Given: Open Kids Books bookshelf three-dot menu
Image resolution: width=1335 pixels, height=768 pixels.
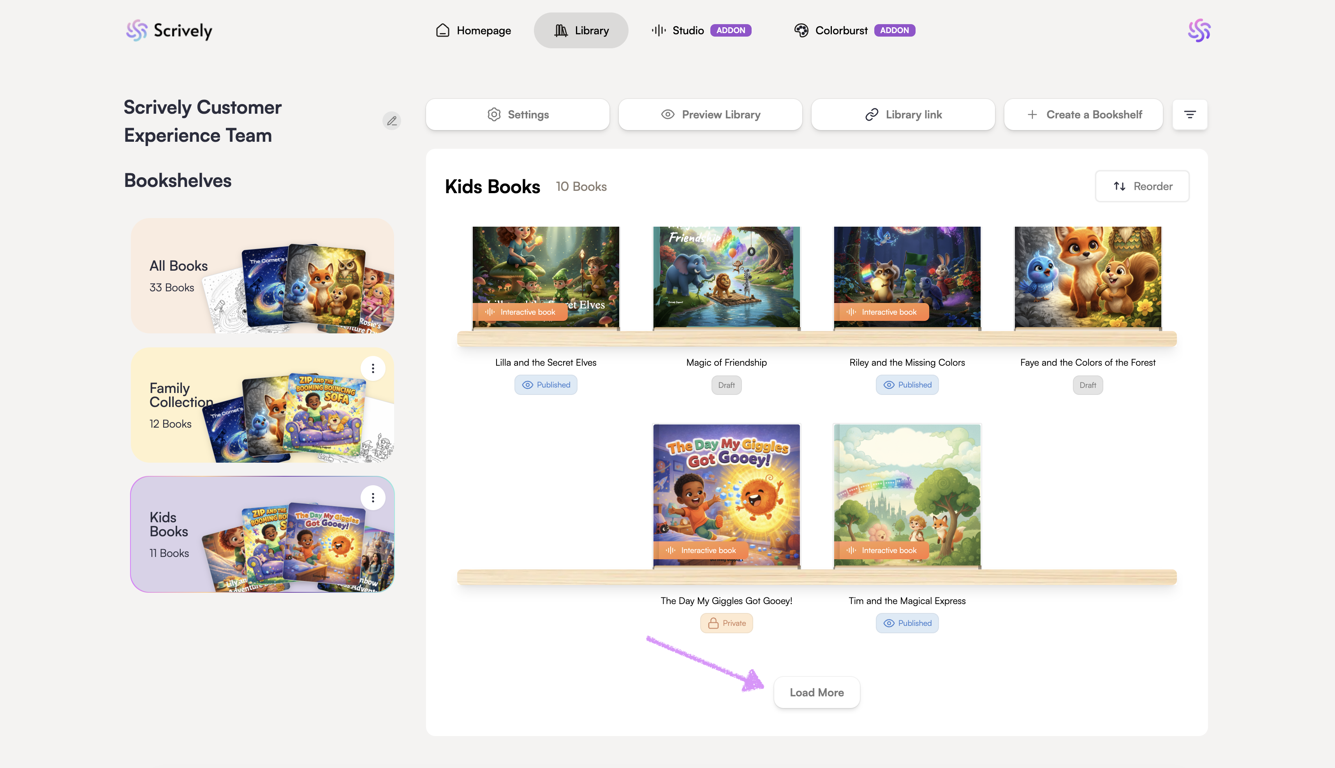Looking at the screenshot, I should pyautogui.click(x=373, y=497).
